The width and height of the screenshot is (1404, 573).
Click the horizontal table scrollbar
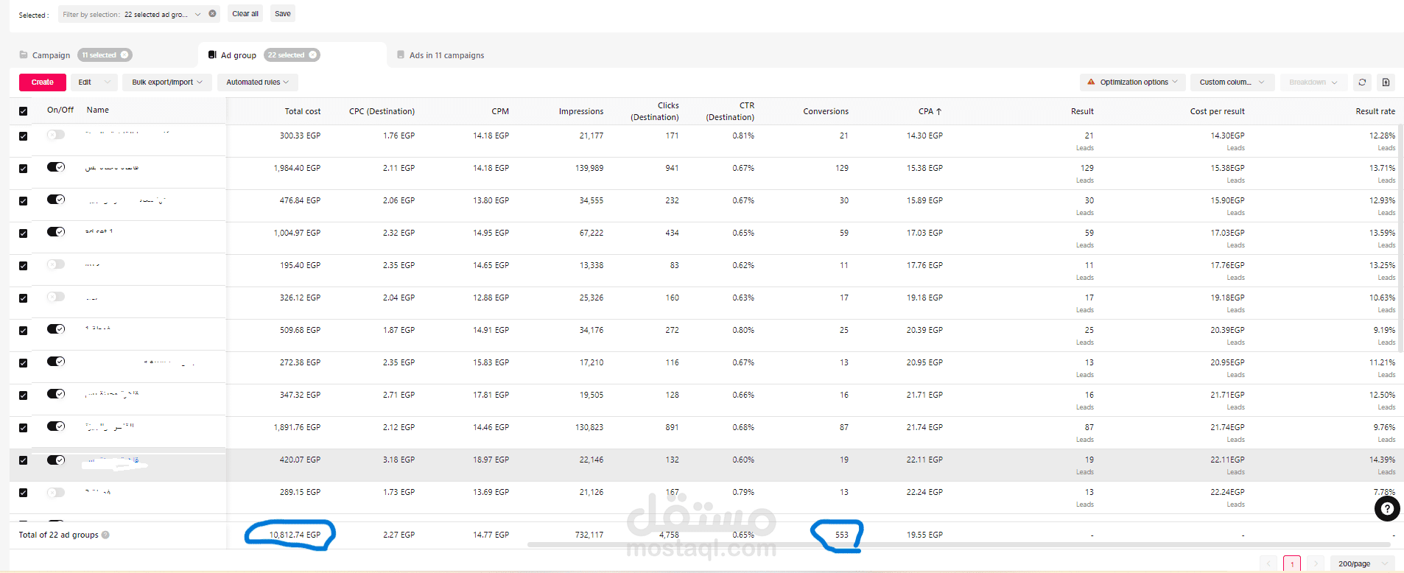pos(958,545)
